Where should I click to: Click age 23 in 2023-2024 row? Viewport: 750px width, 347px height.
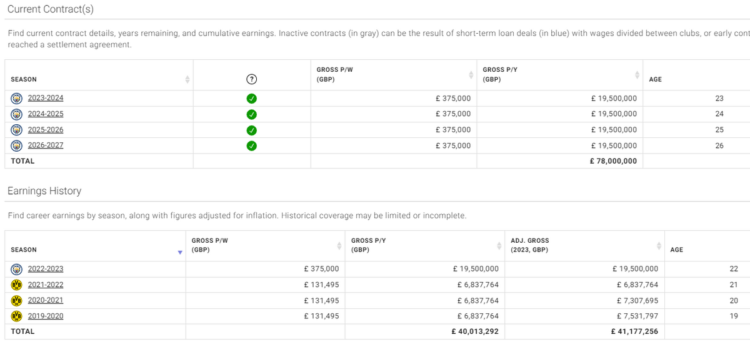coord(719,98)
